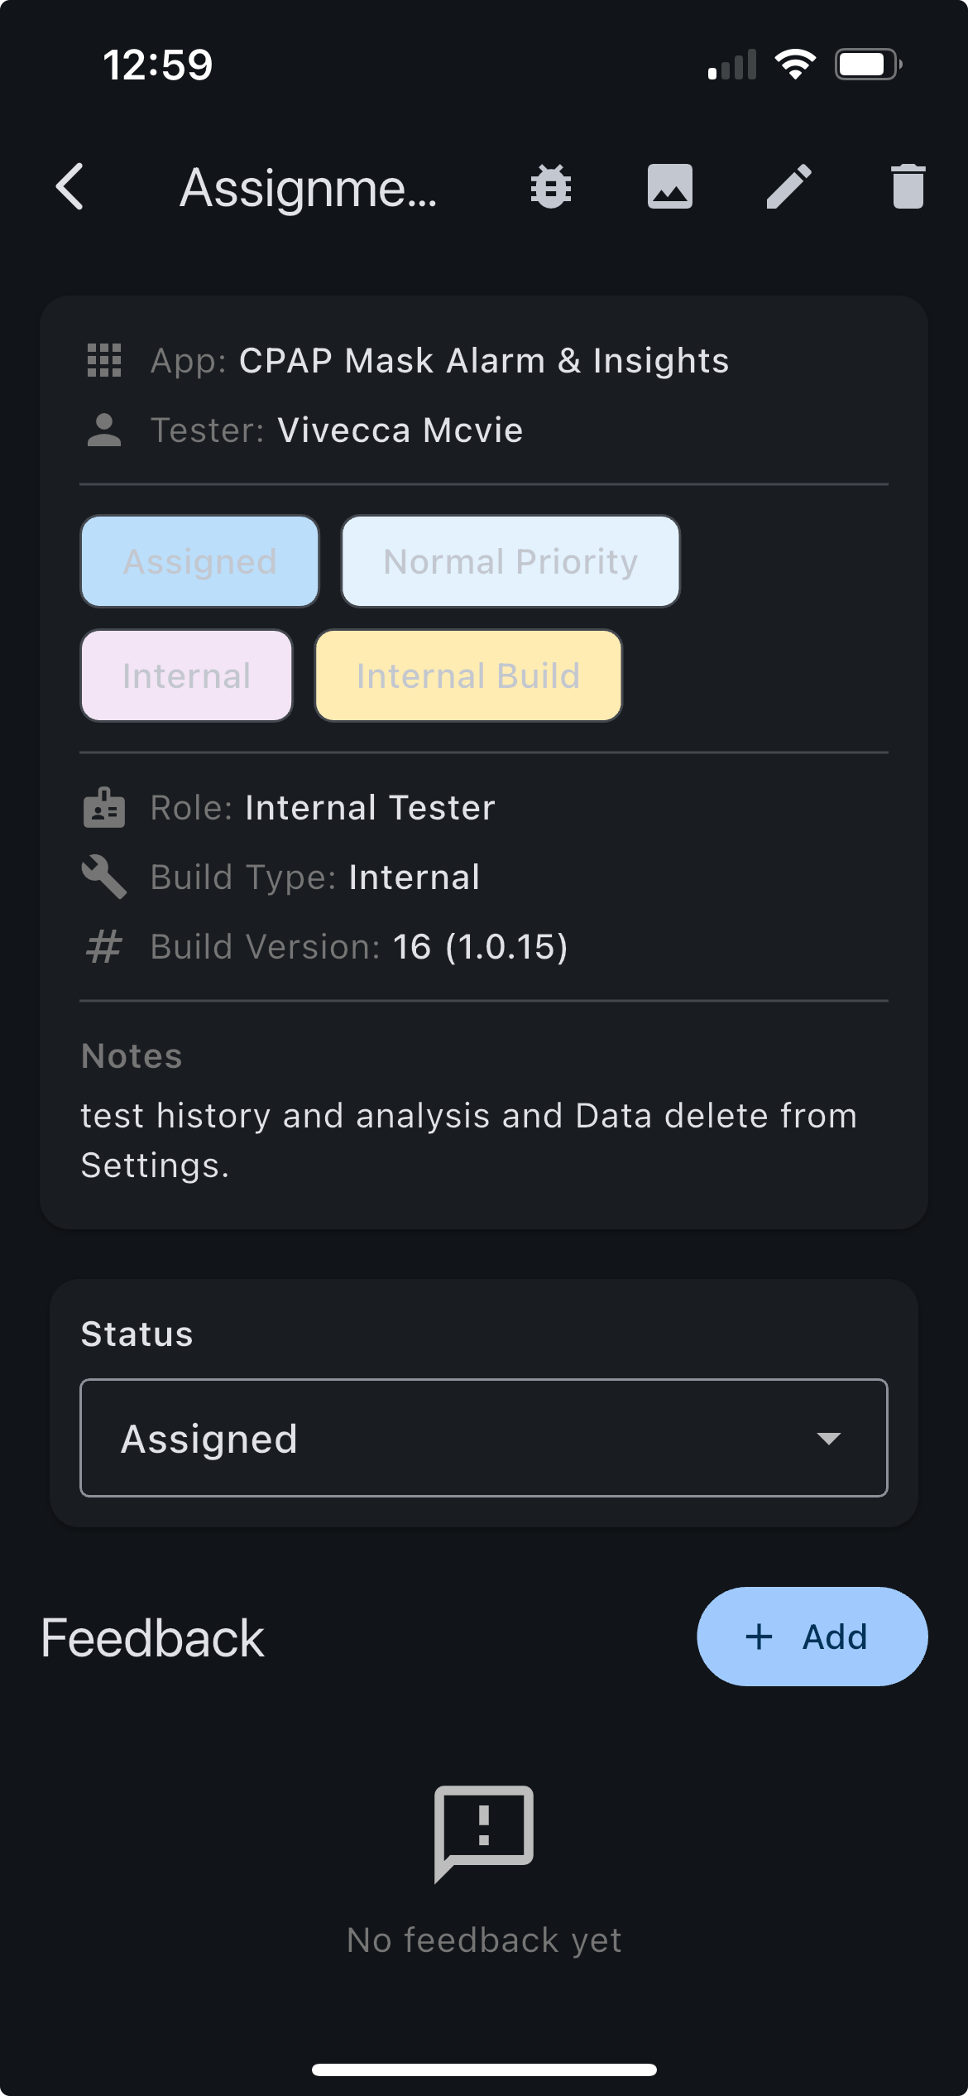This screenshot has width=968, height=2096.
Task: Toggle the Internal chip
Action: 186,675
